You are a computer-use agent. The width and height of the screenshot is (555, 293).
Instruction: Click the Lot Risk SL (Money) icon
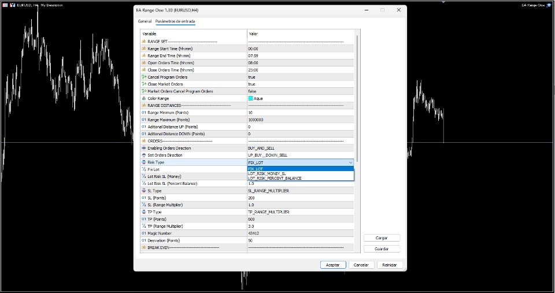pyautogui.click(x=144, y=176)
